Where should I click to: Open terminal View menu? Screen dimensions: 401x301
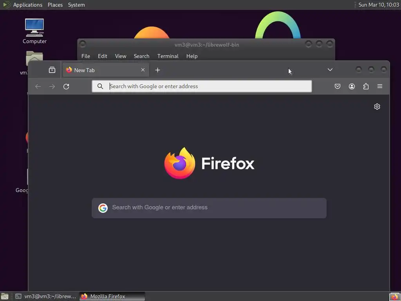pyautogui.click(x=121, y=56)
